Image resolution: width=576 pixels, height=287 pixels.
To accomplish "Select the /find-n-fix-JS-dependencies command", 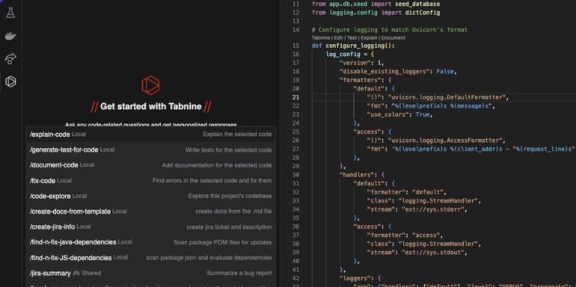I will click(x=151, y=258).
